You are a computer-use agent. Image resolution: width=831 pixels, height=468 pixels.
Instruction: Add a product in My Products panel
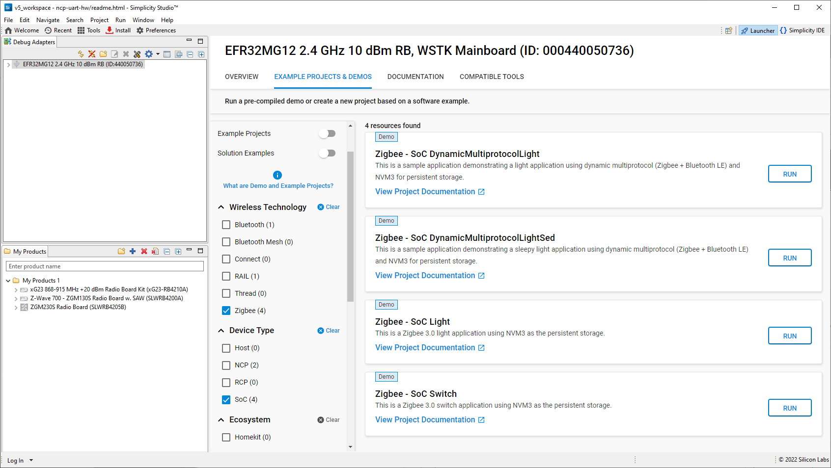pyautogui.click(x=133, y=251)
